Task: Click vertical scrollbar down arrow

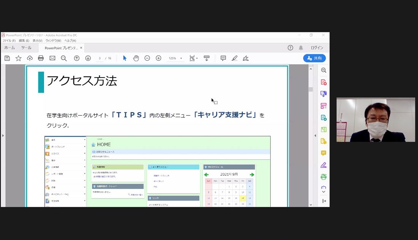Action: point(311,205)
